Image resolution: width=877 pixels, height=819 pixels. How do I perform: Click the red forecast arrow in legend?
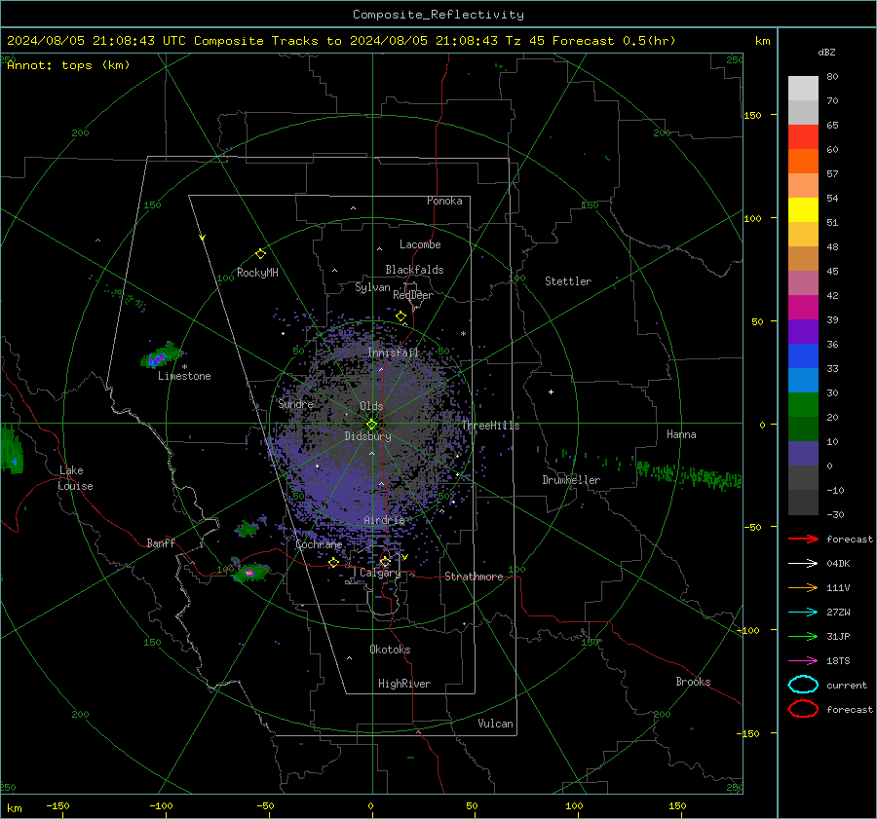(x=803, y=539)
